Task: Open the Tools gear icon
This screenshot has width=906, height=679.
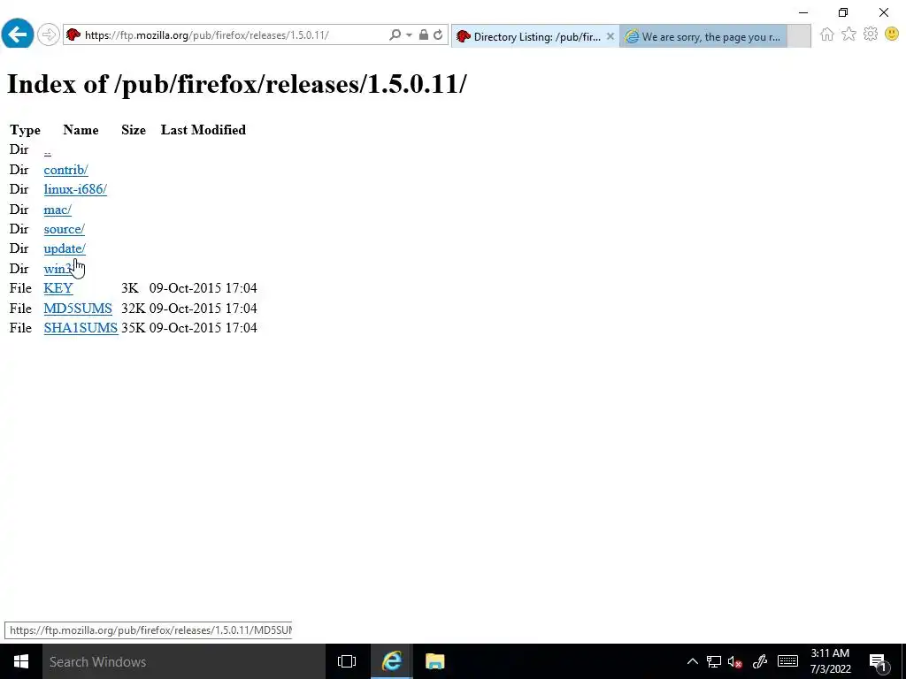Action: pos(871,34)
